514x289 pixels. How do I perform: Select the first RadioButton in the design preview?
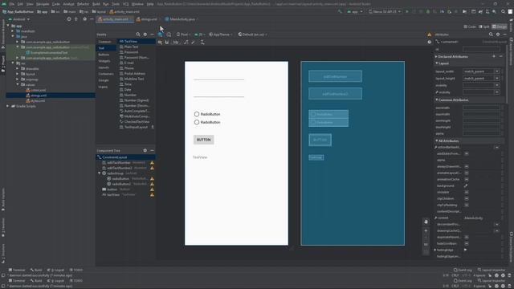(207, 114)
